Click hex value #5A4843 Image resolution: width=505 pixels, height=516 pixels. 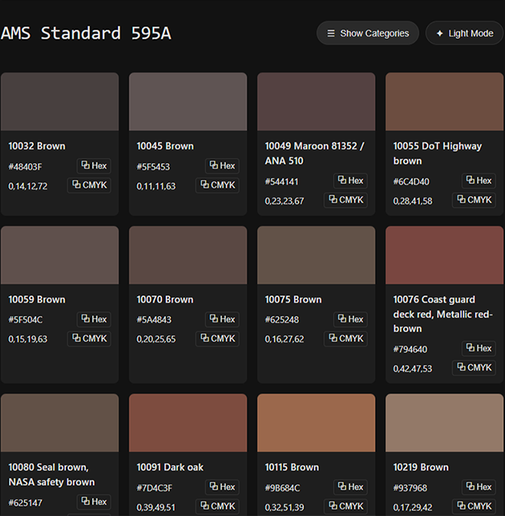pos(154,320)
